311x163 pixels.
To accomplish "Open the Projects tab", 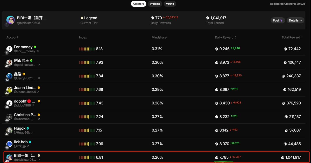I will (x=155, y=4).
